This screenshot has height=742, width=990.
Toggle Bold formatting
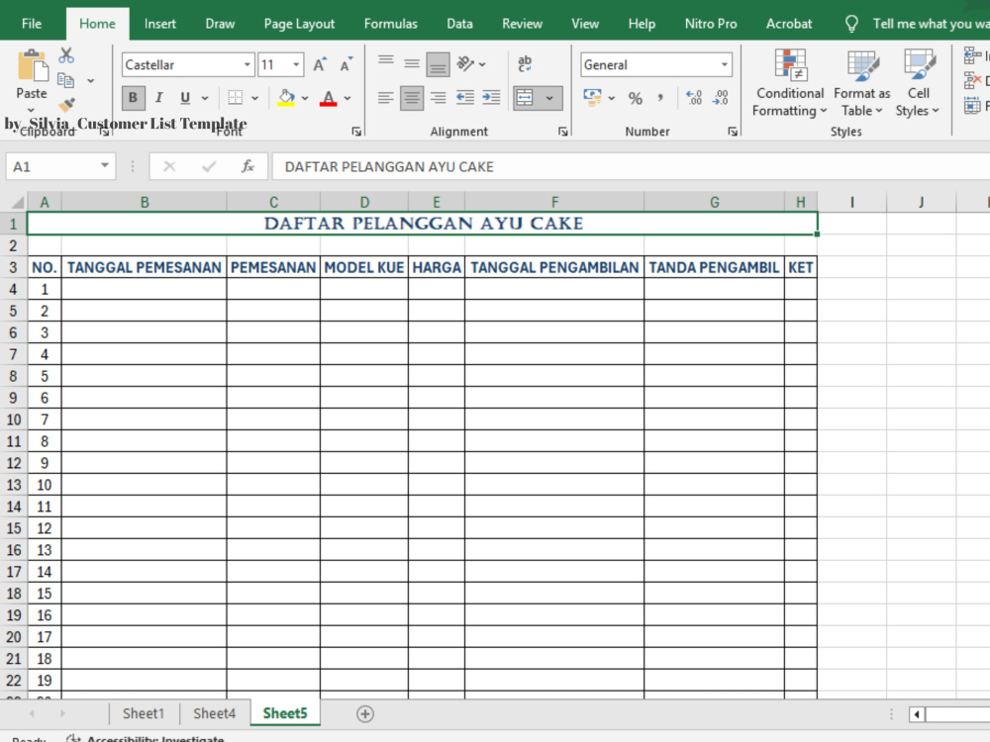click(133, 98)
